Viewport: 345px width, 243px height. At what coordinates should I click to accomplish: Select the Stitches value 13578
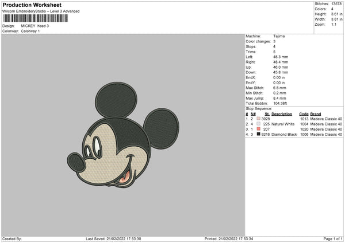coord(336,4)
